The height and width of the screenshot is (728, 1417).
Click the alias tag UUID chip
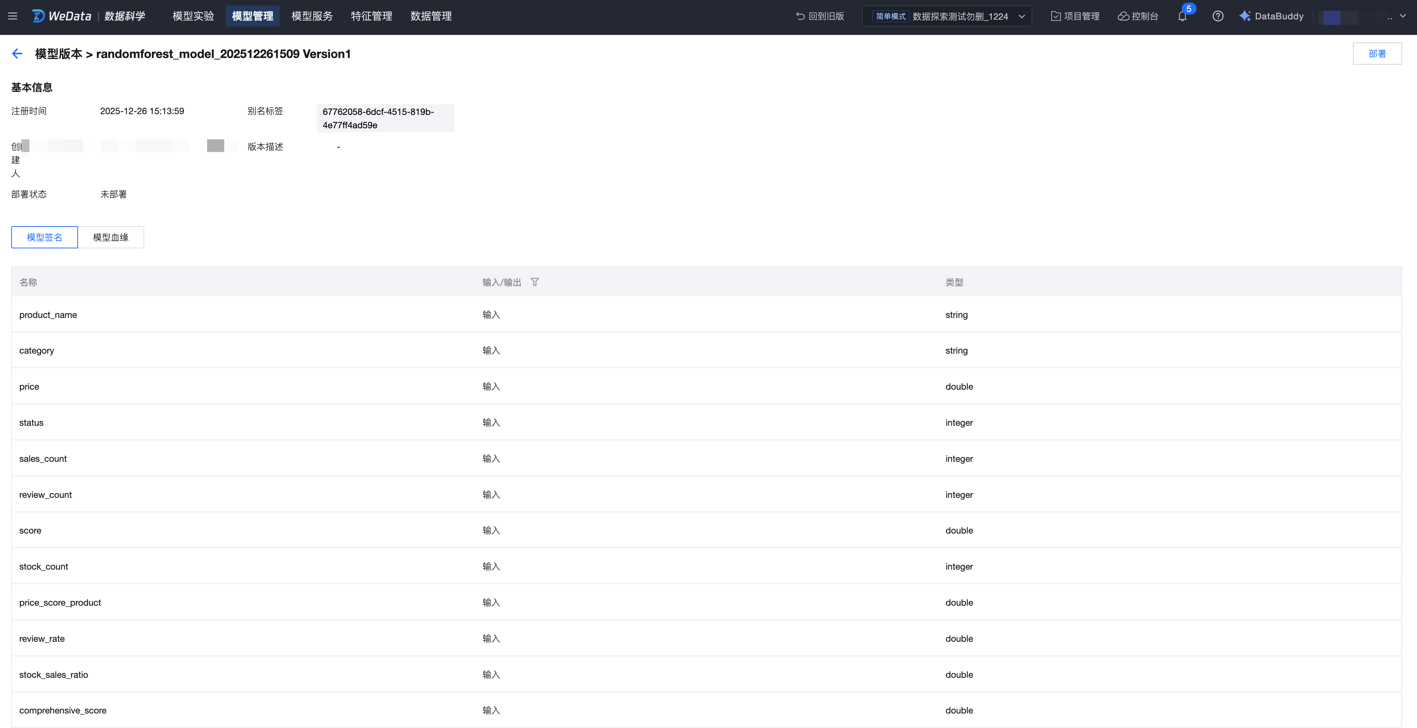pos(385,118)
